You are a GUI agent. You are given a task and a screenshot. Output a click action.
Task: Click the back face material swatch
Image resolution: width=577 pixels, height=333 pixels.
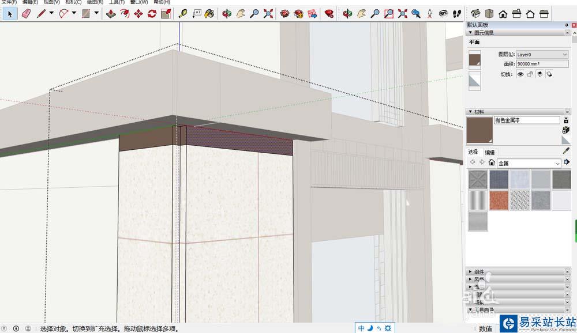[475, 81]
